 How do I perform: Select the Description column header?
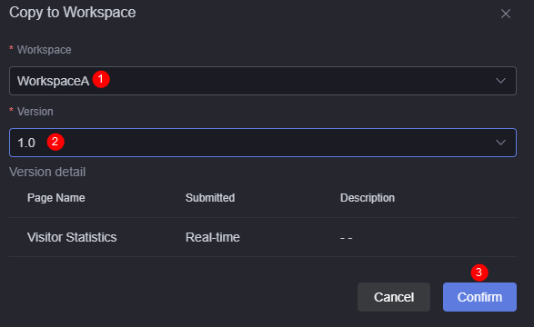[x=368, y=198]
